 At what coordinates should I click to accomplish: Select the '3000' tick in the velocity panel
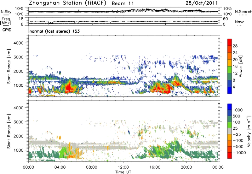point(18,122)
